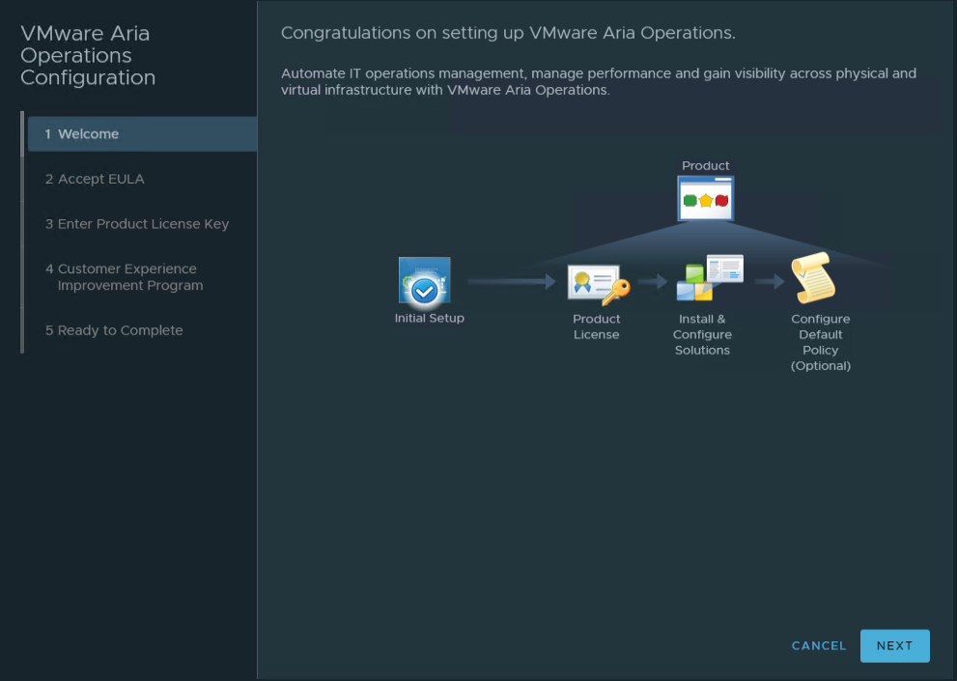Click the NEXT button
This screenshot has height=681, width=957.
click(895, 645)
